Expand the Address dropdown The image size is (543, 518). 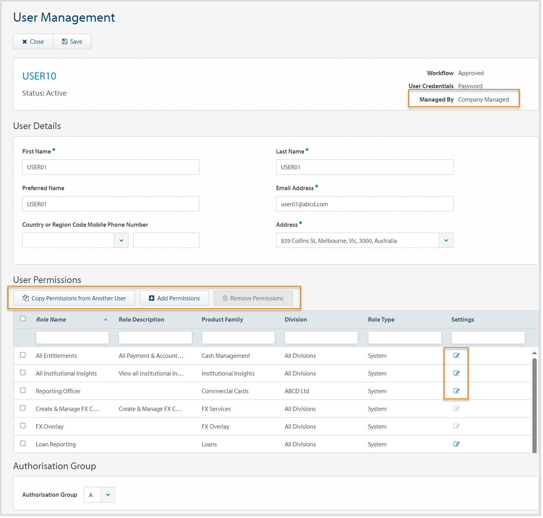(446, 240)
